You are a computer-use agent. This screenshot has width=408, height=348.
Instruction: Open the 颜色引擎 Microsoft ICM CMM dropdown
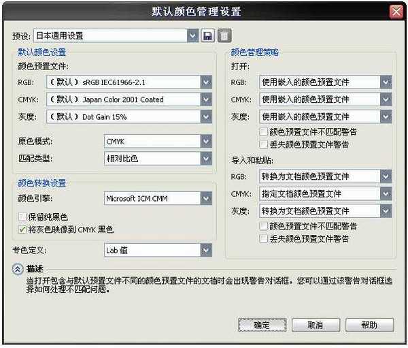[x=206, y=199]
